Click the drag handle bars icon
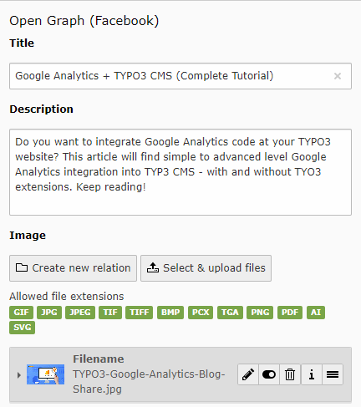 coord(333,374)
